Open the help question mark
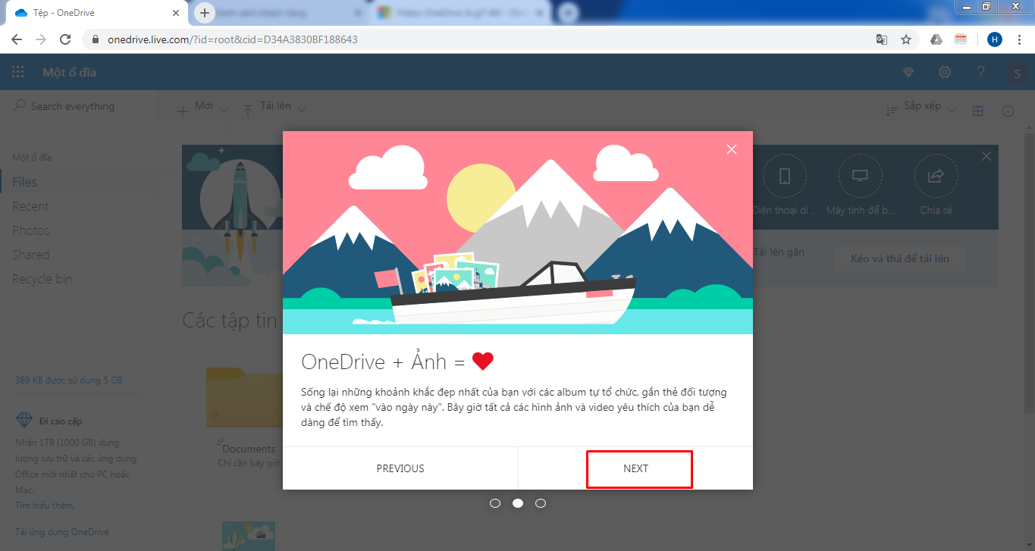Viewport: 1035px width, 551px height. [981, 72]
